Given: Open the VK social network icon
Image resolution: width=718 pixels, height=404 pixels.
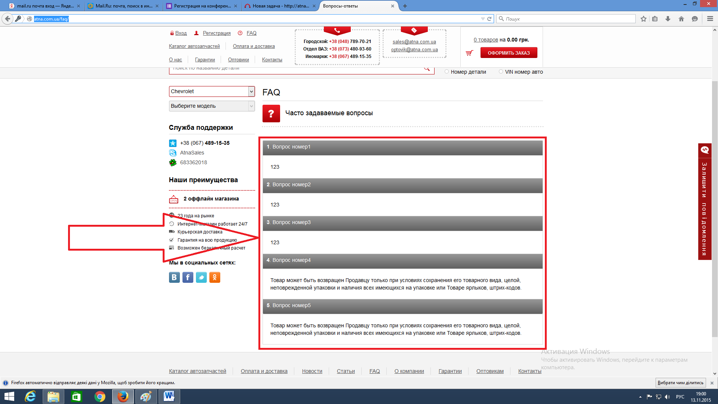Looking at the screenshot, I should [x=174, y=277].
